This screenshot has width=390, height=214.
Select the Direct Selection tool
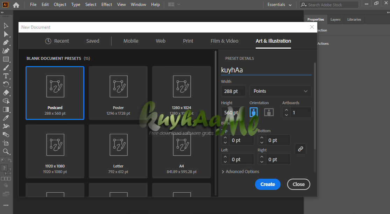6,34
